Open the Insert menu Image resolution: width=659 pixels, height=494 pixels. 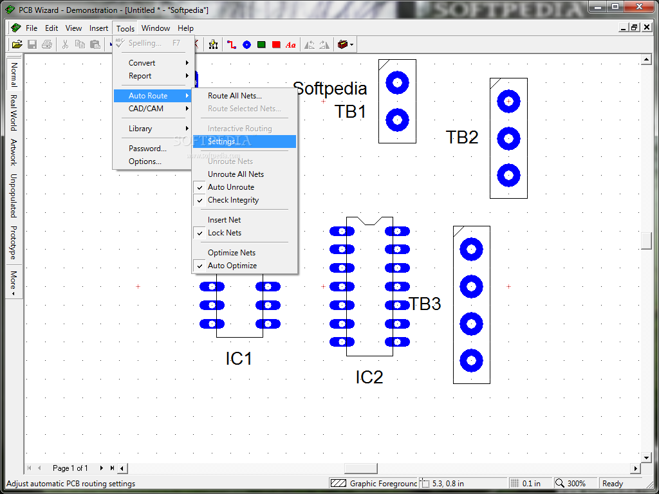click(98, 28)
